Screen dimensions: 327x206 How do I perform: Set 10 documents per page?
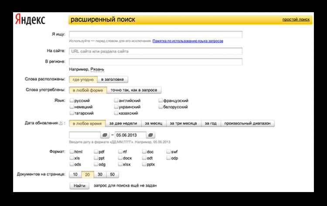point(75,174)
